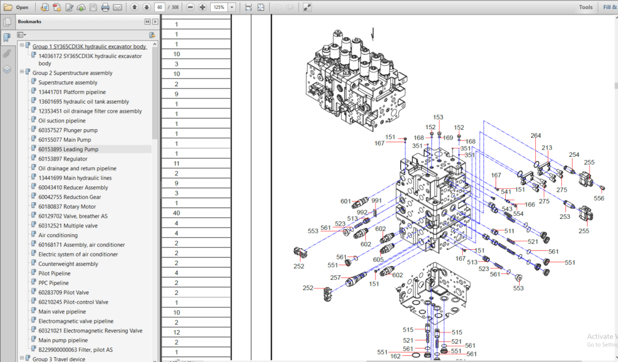Switch to full screen read mode

tap(307, 7)
